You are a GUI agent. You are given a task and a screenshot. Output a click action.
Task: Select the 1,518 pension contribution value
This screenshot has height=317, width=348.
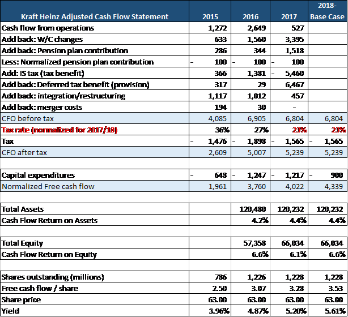coord(294,50)
